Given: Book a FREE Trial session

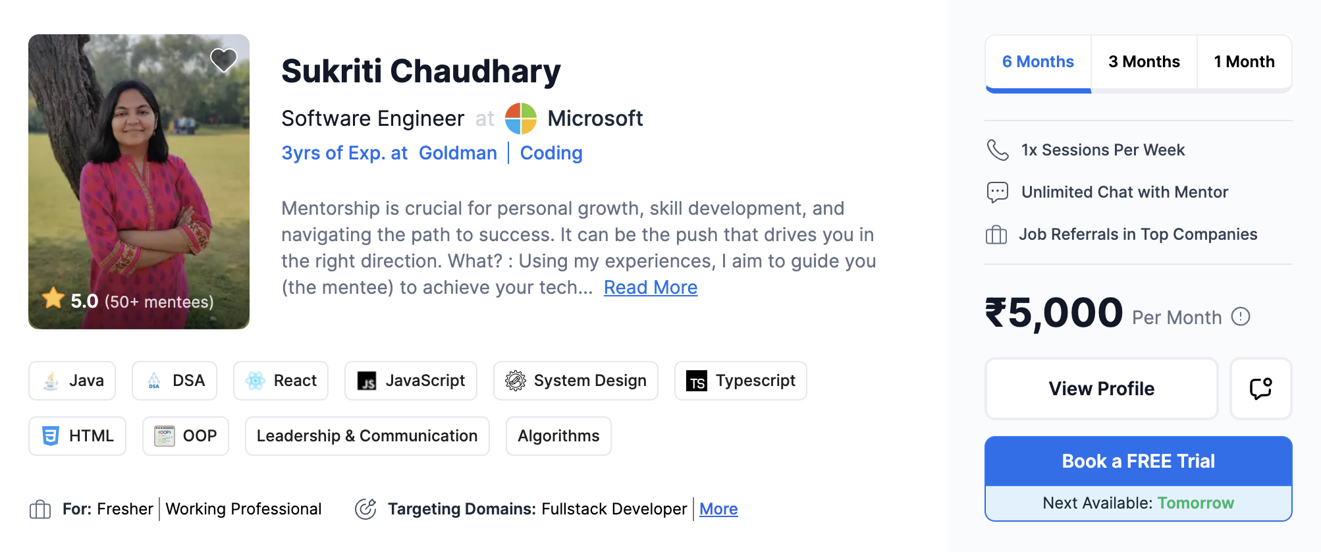Looking at the screenshot, I should point(1138,461).
